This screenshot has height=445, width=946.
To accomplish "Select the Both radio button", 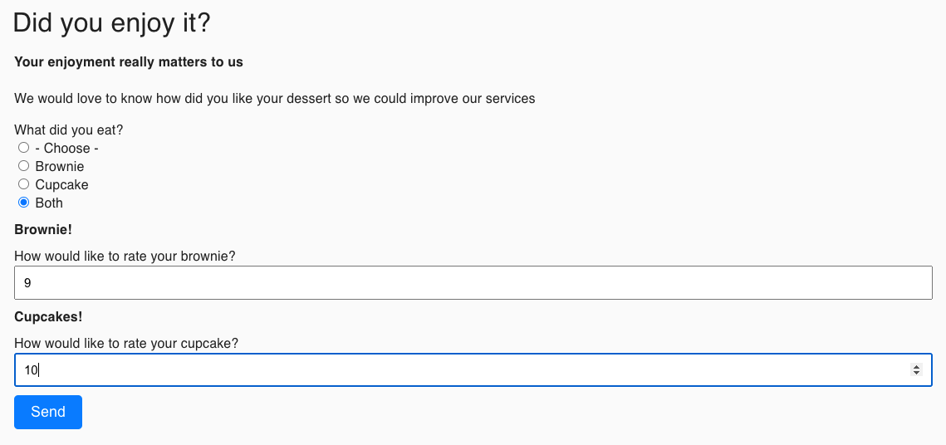I will pos(24,203).
